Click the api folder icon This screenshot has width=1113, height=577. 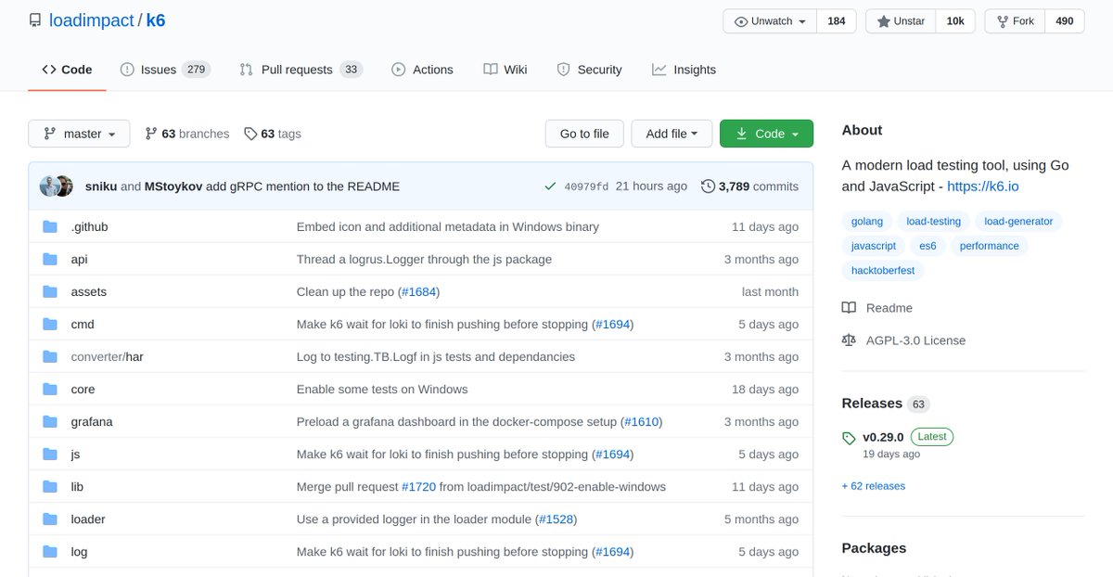coord(50,259)
